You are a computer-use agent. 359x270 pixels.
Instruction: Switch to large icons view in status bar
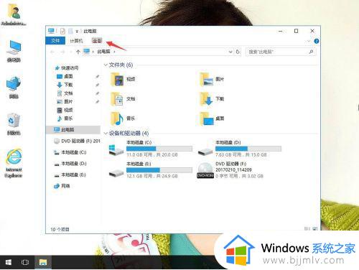315,229
